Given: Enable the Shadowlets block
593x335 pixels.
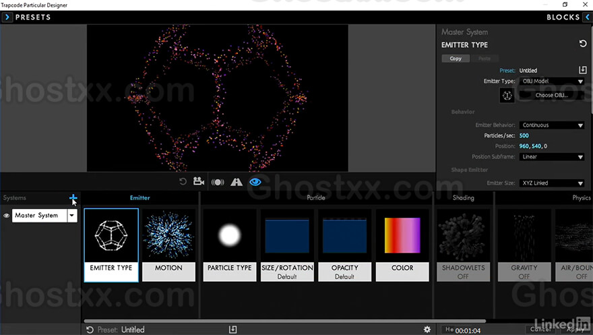Looking at the screenshot, I should point(464,245).
